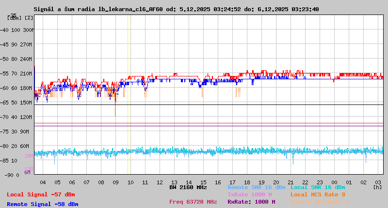This screenshot has height=208, width=388.
Task: Select the Local Signal -57 dBm legend
Action: pos(41,194)
